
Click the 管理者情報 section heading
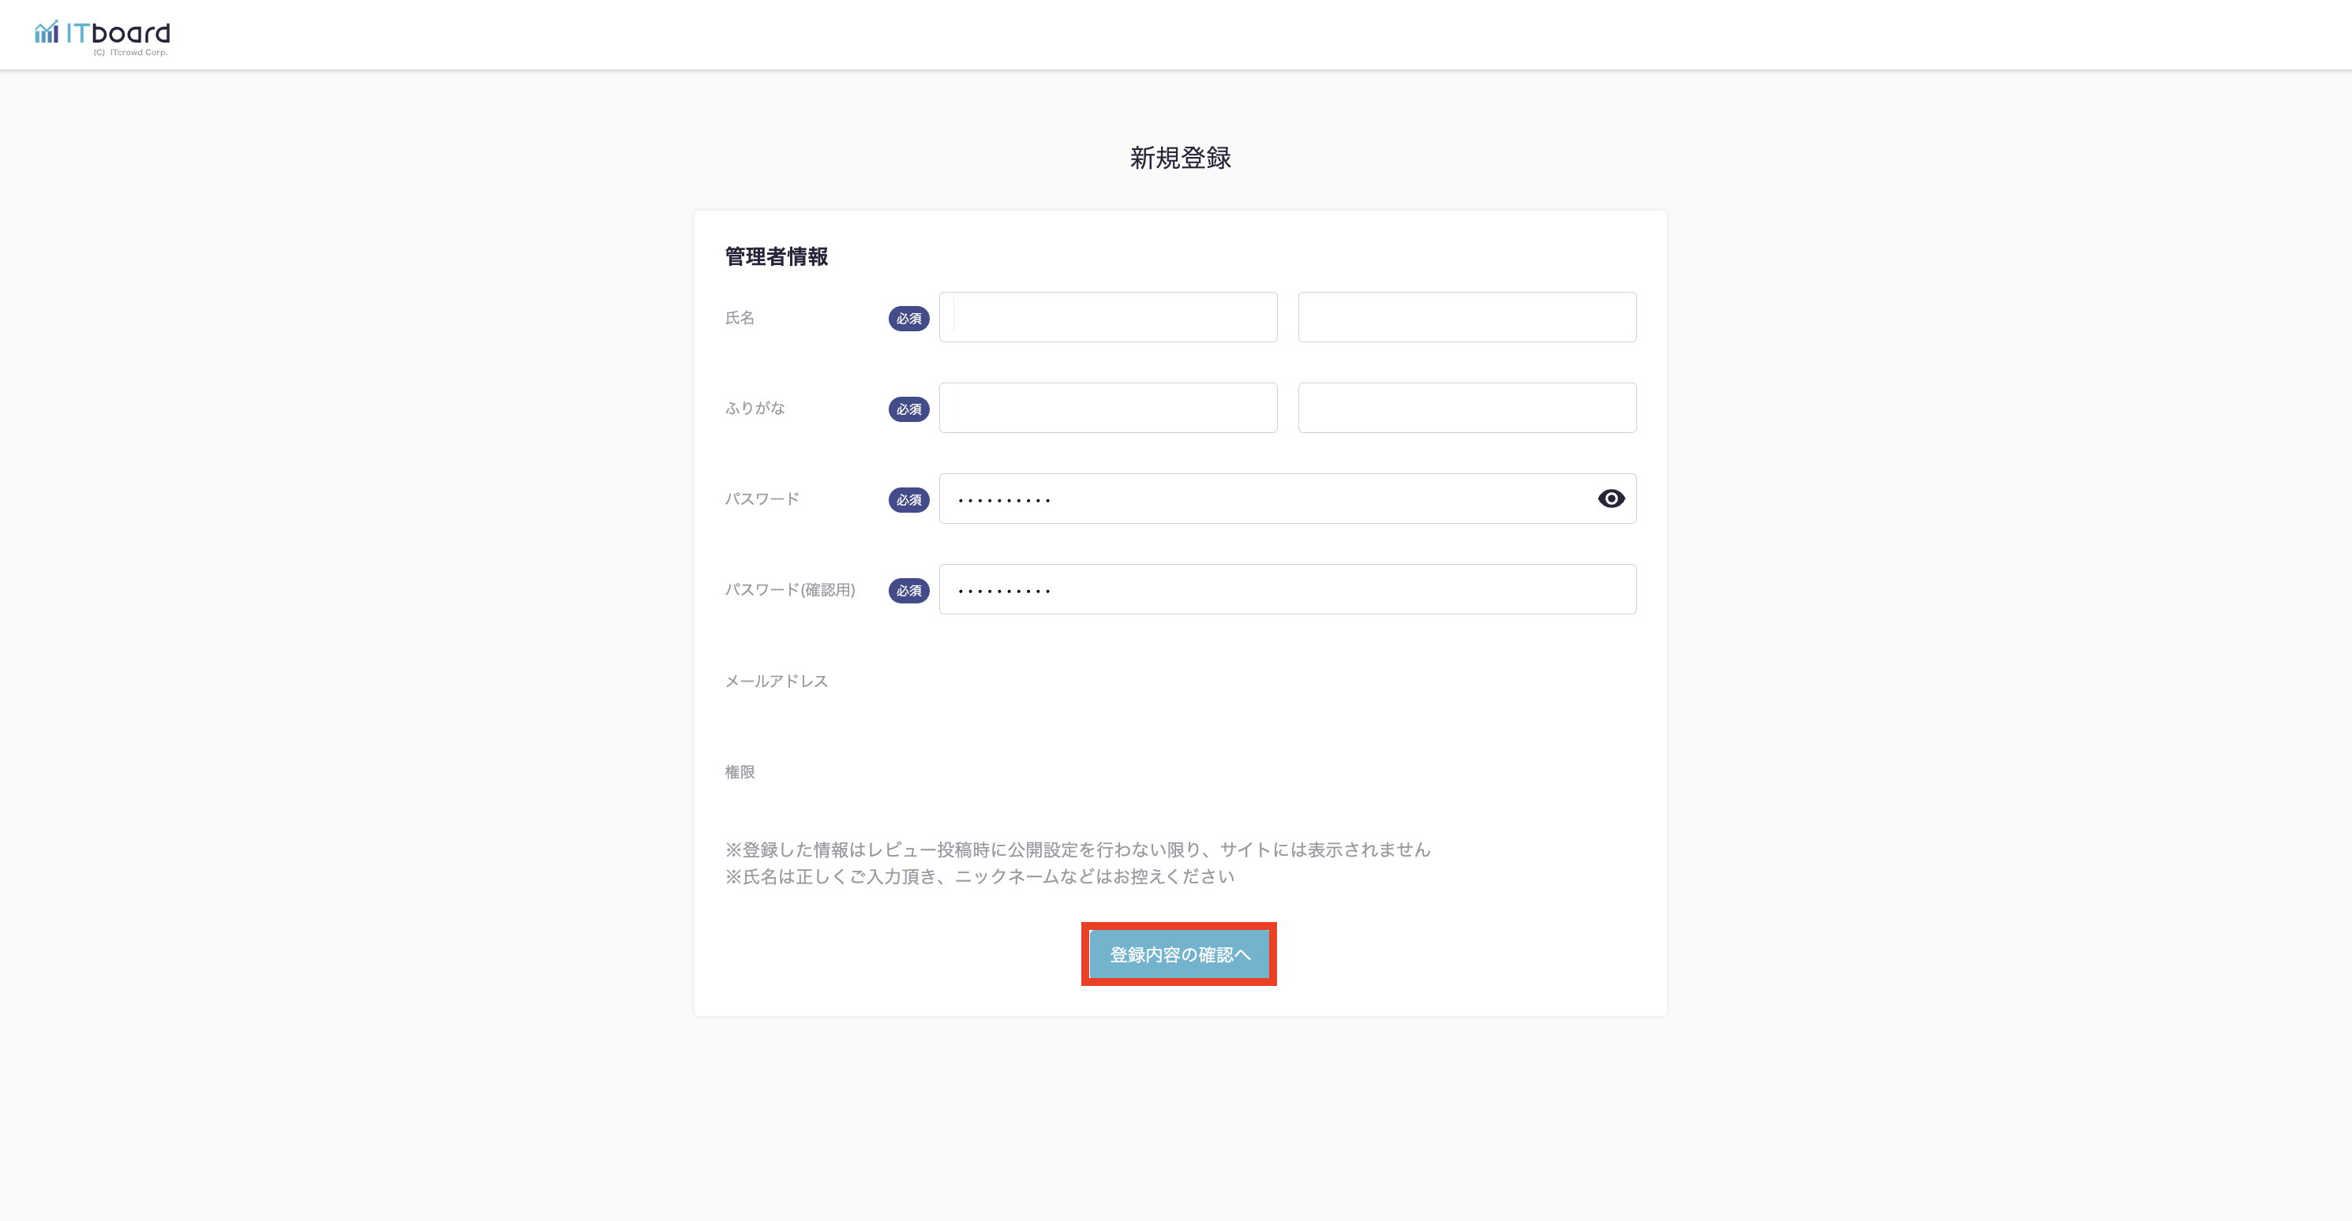[x=776, y=256]
